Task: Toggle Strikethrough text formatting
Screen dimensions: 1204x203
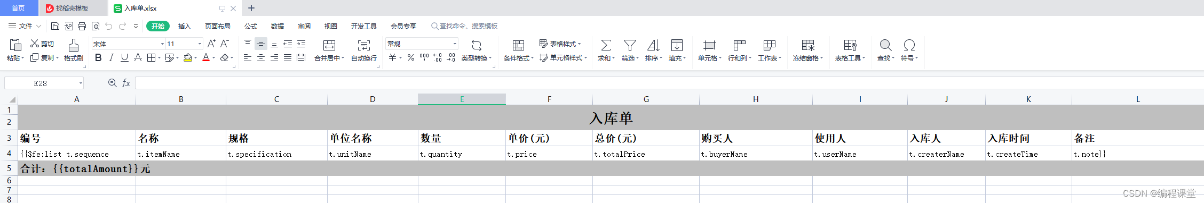Action: pyautogui.click(x=138, y=57)
